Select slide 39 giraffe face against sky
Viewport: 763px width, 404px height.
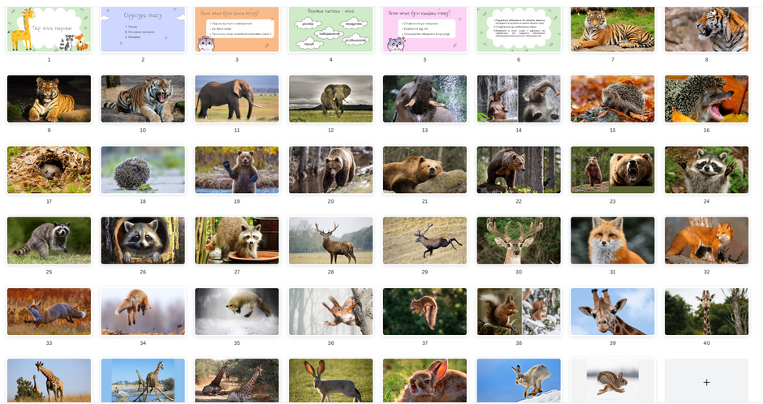pyautogui.click(x=612, y=312)
